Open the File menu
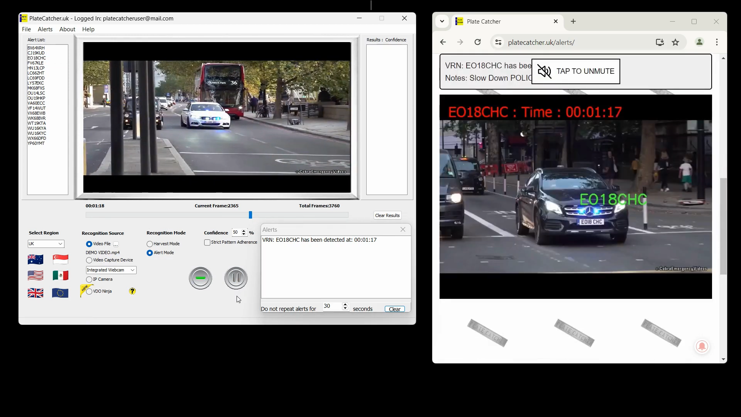Screen dimensions: 741x417 point(26,29)
